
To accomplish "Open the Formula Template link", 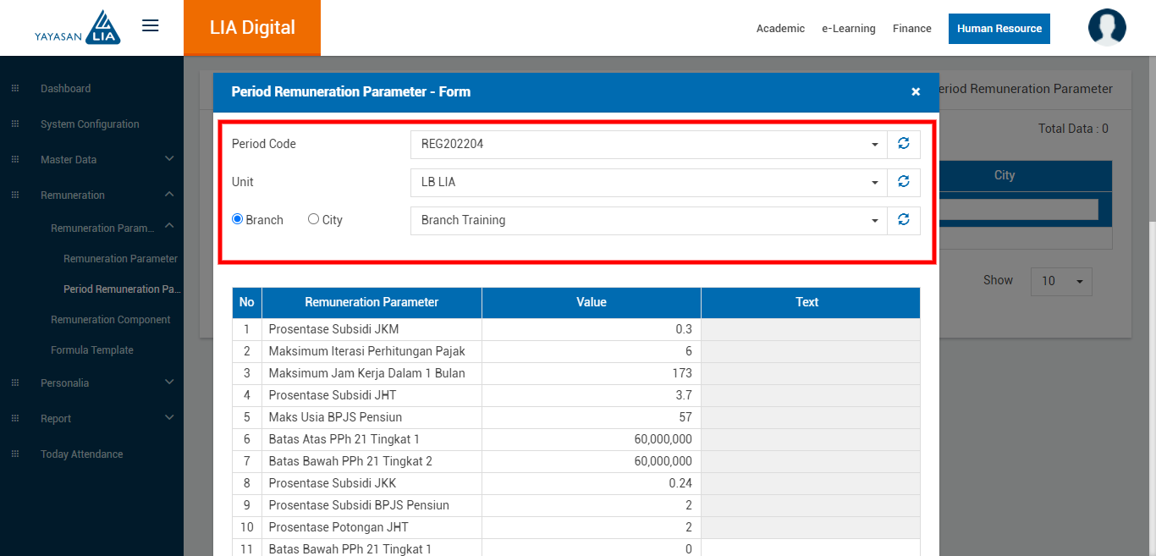I will click(x=92, y=350).
